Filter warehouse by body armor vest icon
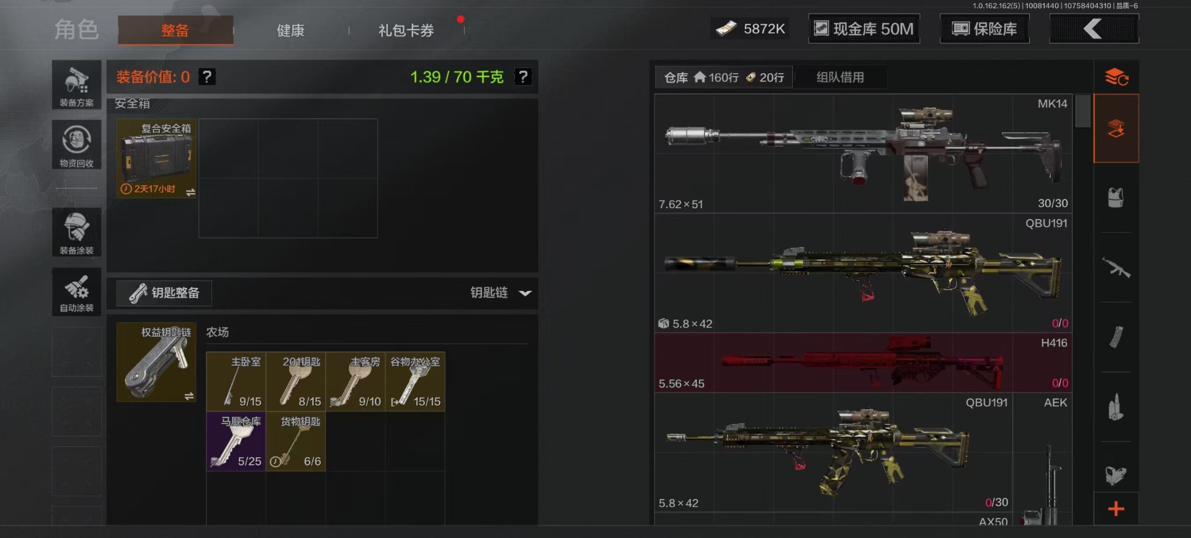The image size is (1191, 538). click(x=1116, y=198)
